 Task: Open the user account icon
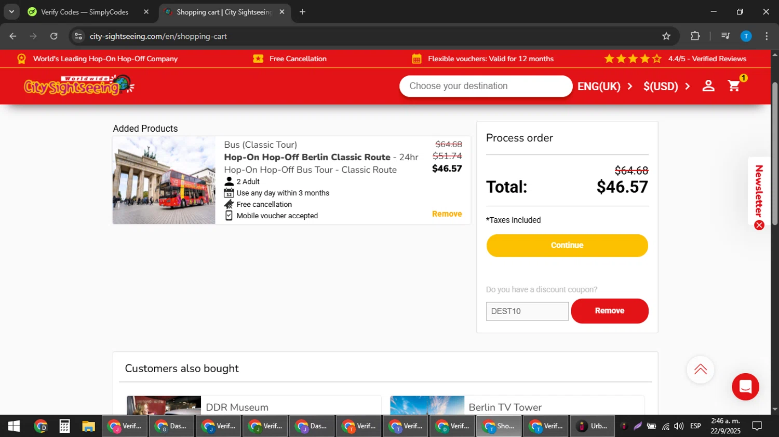tap(708, 86)
